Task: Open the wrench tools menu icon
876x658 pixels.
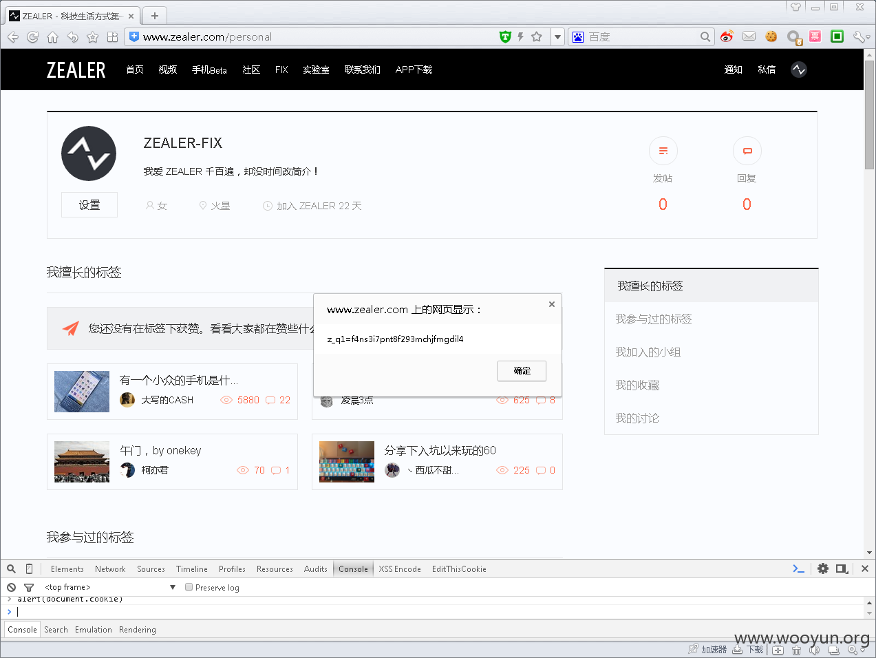Action: tap(859, 36)
